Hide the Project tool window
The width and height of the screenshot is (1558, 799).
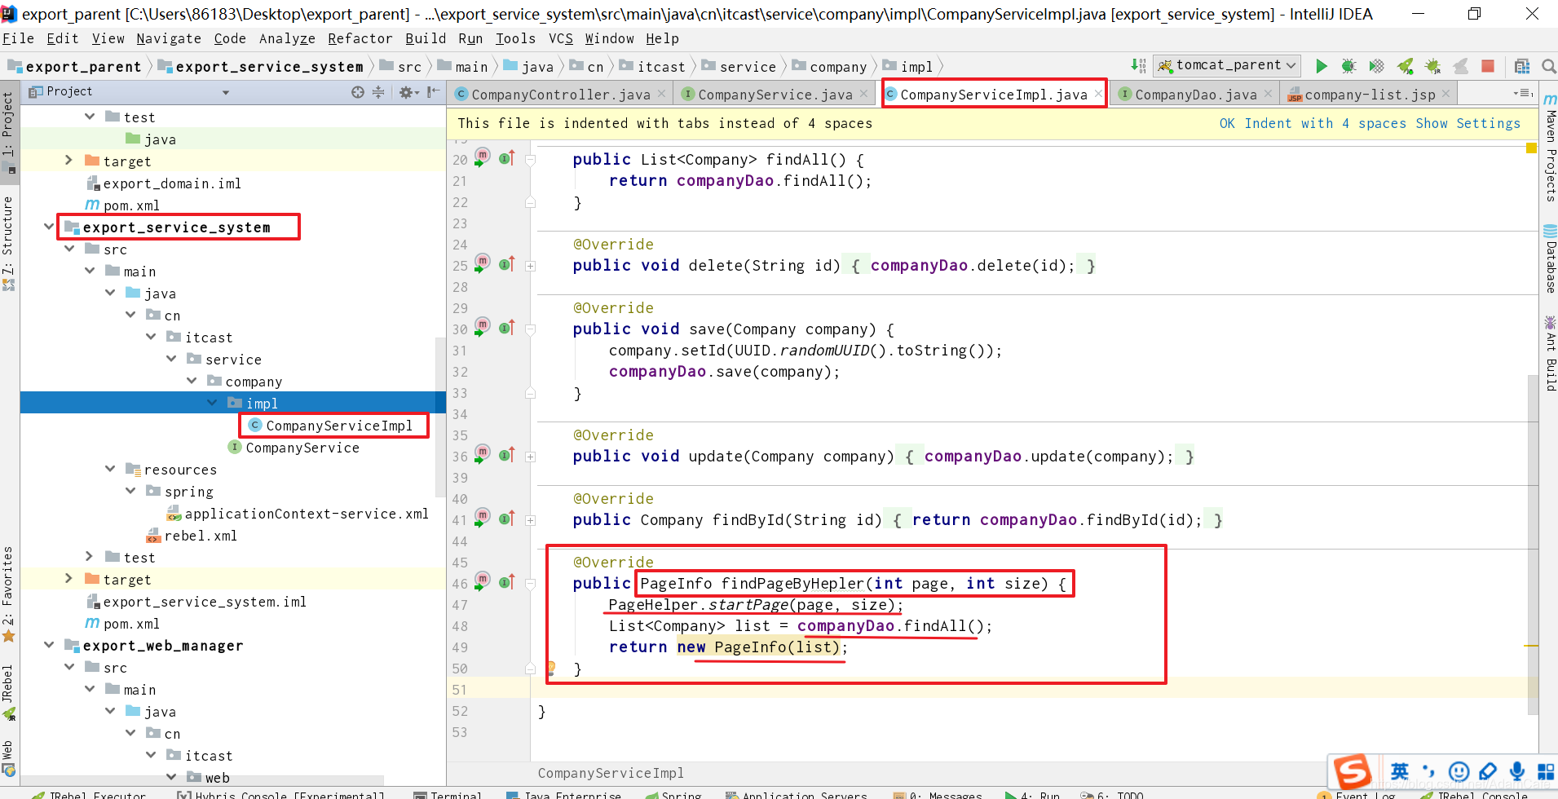point(434,92)
